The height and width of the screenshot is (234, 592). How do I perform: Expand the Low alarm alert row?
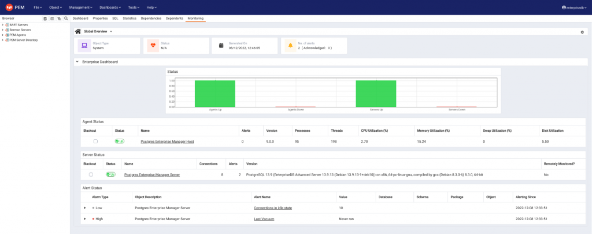click(84, 207)
